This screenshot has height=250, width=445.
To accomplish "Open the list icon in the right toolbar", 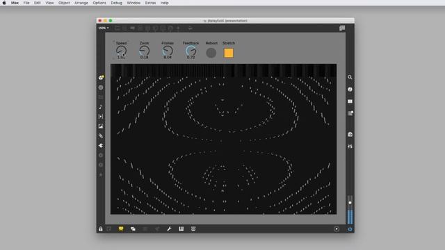I will pyautogui.click(x=350, y=113).
